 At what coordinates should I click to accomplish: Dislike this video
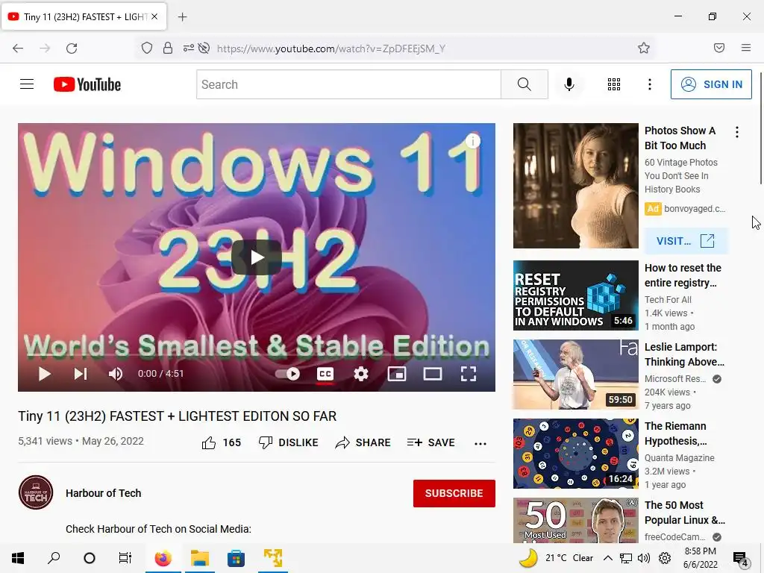click(289, 442)
